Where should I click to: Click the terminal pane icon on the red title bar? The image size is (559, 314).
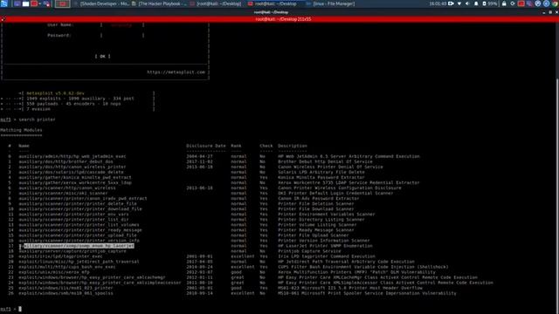[x=3, y=19]
